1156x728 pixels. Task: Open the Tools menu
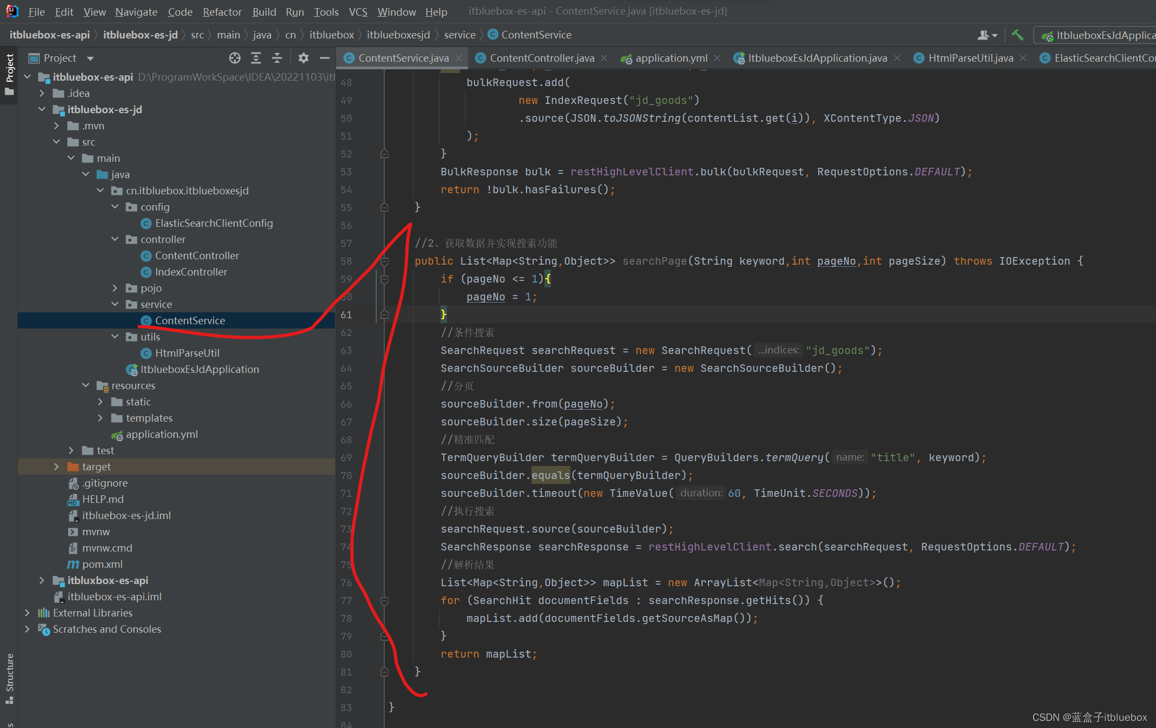pos(326,12)
